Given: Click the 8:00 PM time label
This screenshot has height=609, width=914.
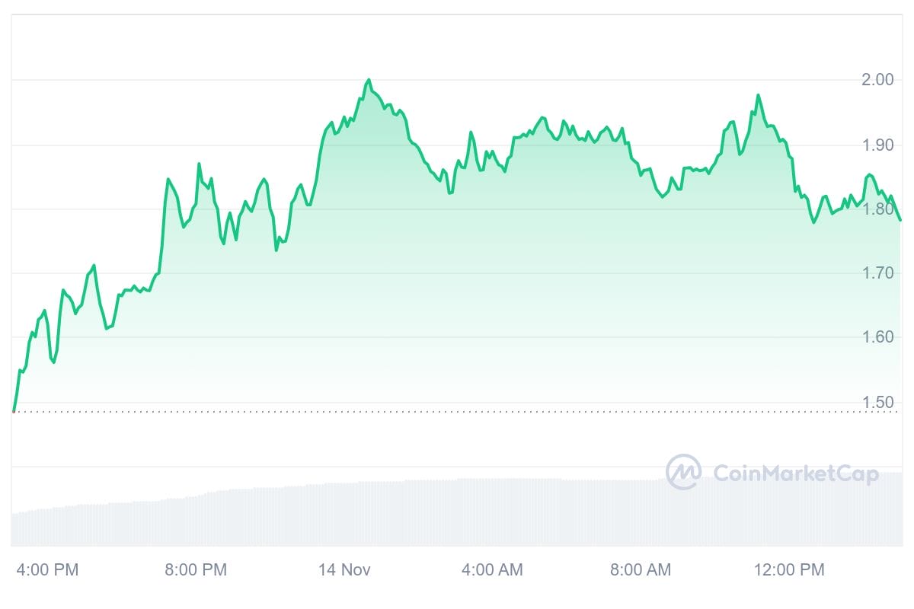Looking at the screenshot, I should pyautogui.click(x=194, y=569).
